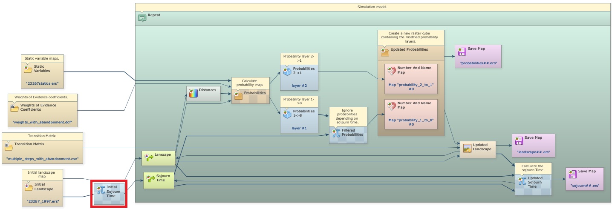Select the "multiple_steps_with_abandonment.csv" filename text

(43, 159)
